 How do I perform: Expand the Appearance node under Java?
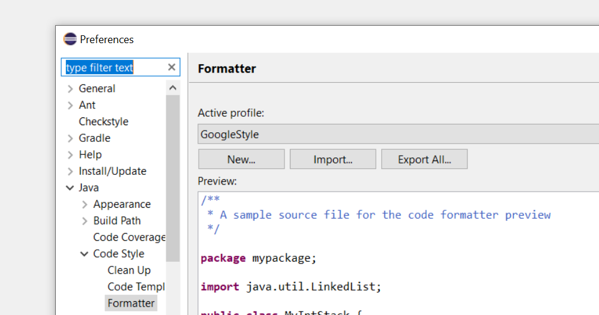click(85, 205)
